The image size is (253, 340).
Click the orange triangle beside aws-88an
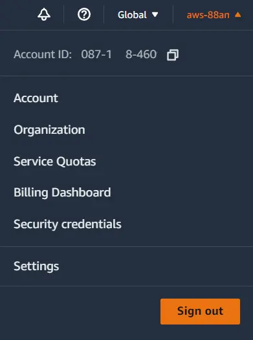tap(238, 14)
